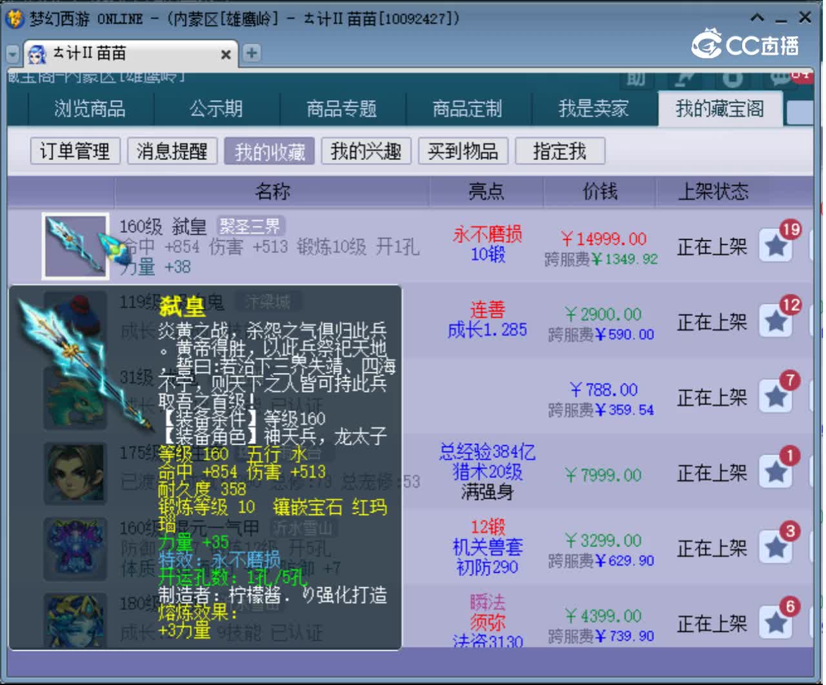
Task: Open the 浏览商品 tab
Action: pos(90,108)
